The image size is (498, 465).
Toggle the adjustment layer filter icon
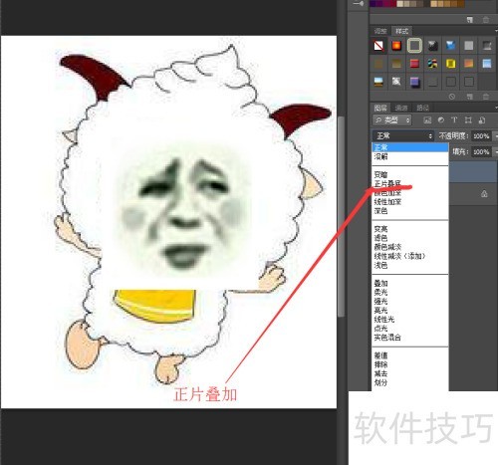pos(441,120)
